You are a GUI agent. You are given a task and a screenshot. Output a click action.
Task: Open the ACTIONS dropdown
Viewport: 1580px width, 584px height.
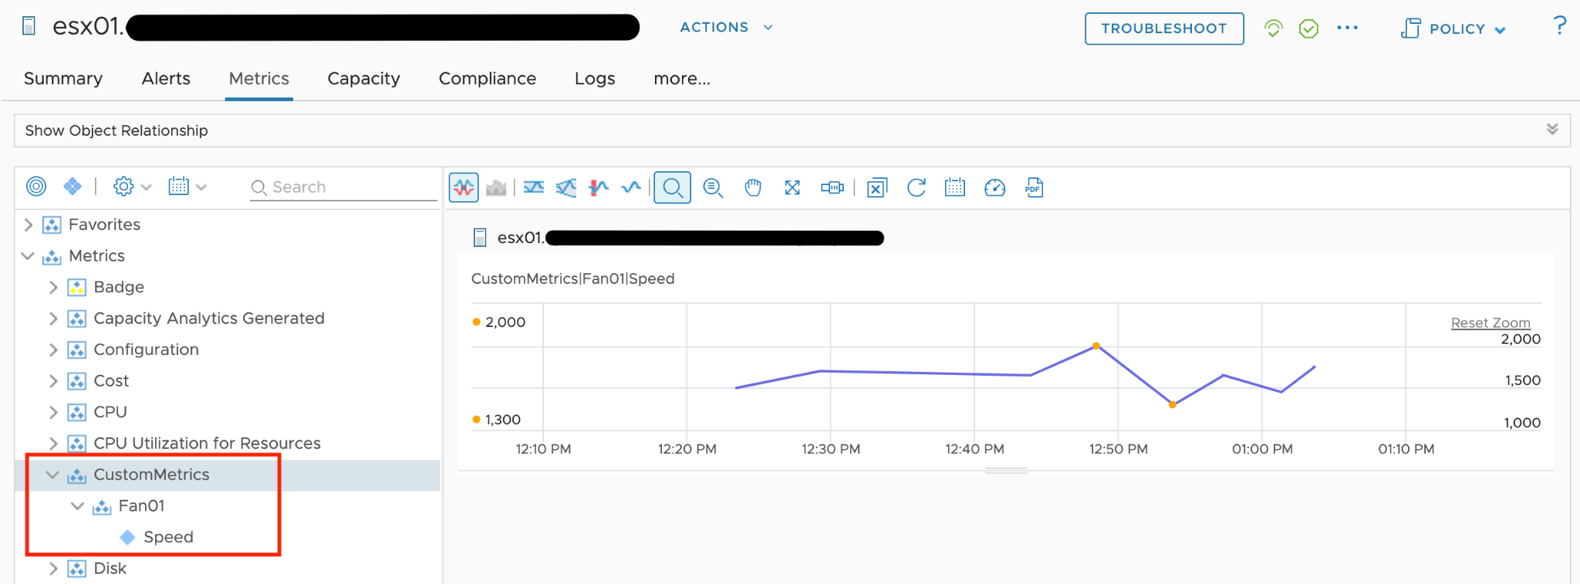pyautogui.click(x=726, y=27)
